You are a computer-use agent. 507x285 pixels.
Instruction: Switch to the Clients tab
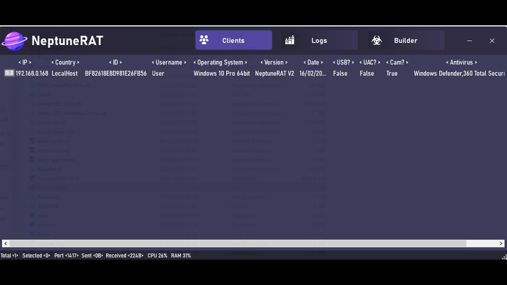click(x=234, y=40)
